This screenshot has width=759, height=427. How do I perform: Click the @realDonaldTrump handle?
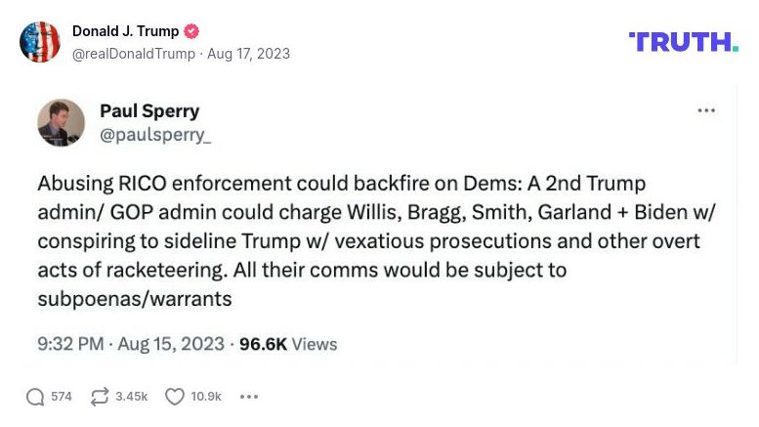click(x=134, y=54)
